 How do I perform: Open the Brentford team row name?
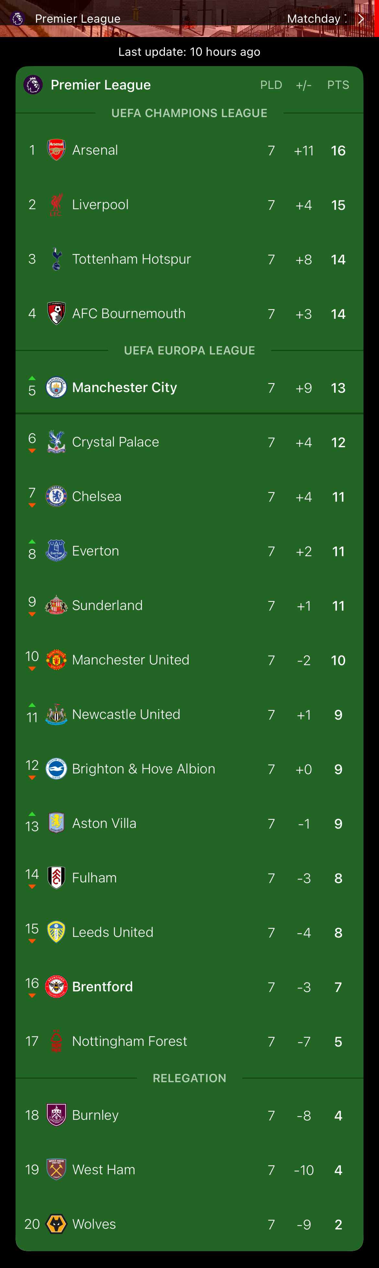pyautogui.click(x=102, y=987)
